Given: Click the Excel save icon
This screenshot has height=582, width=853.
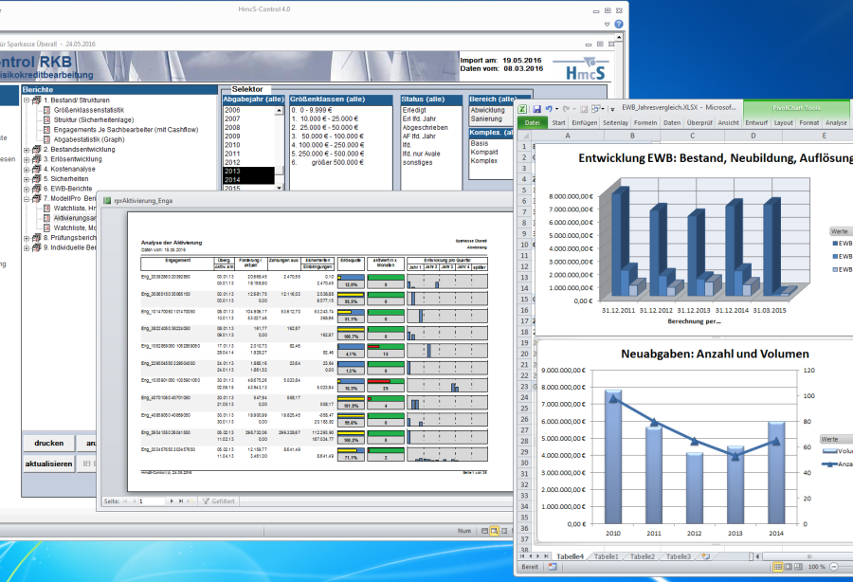Looking at the screenshot, I should pyautogui.click(x=536, y=108).
